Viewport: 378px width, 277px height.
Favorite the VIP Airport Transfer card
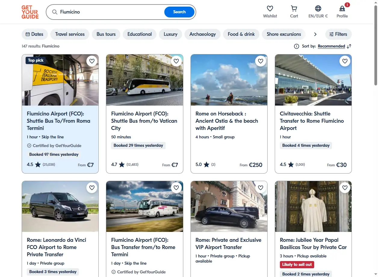pos(261,188)
